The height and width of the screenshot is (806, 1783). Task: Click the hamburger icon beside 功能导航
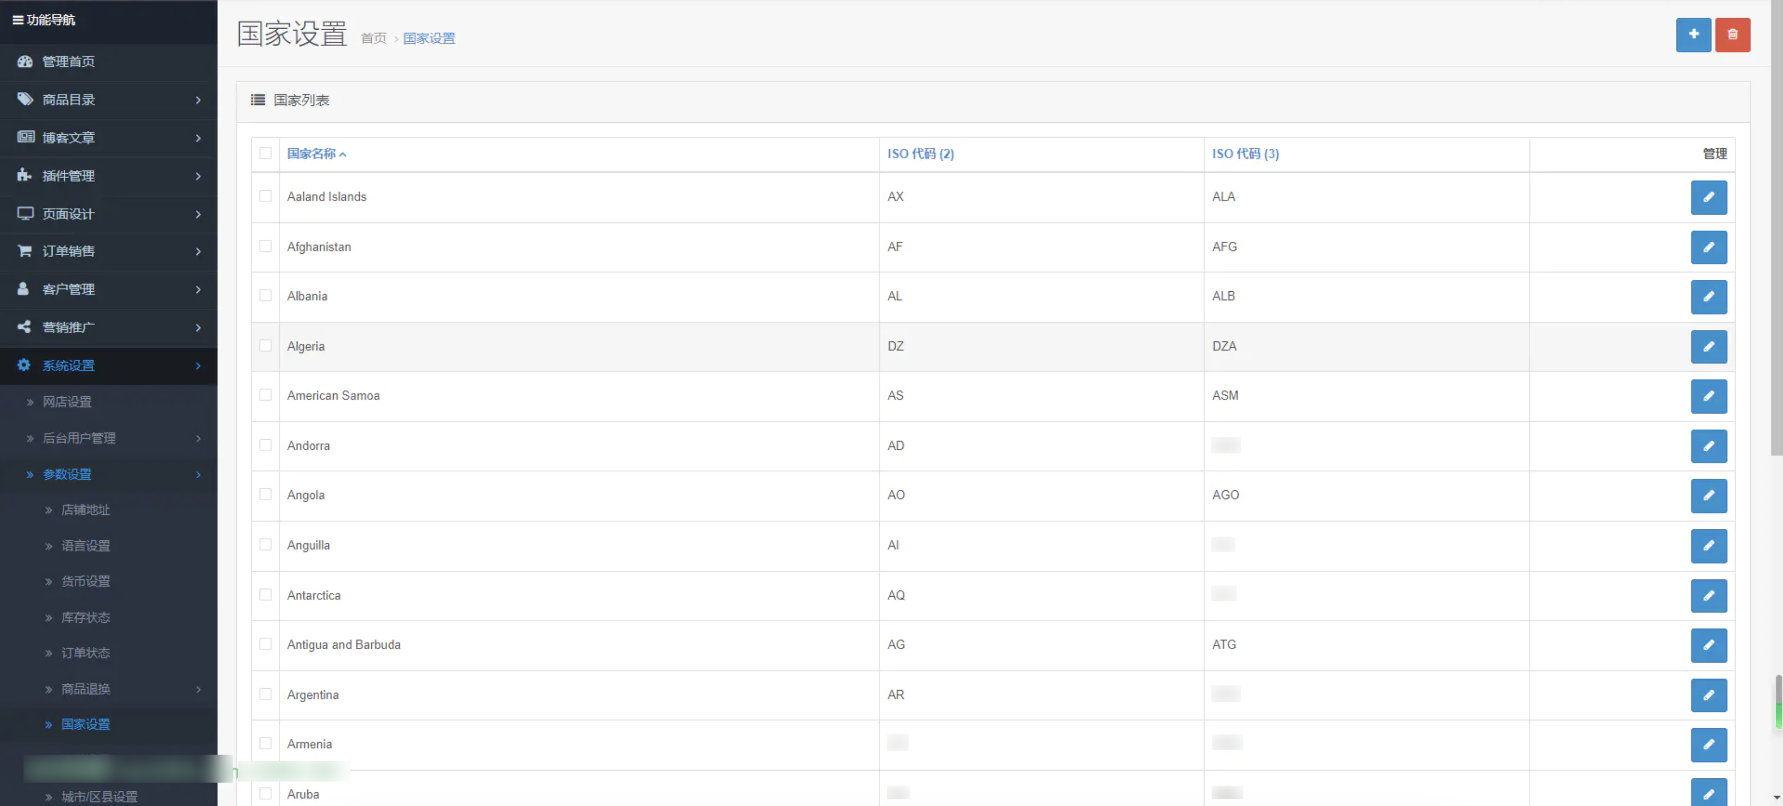(x=18, y=20)
